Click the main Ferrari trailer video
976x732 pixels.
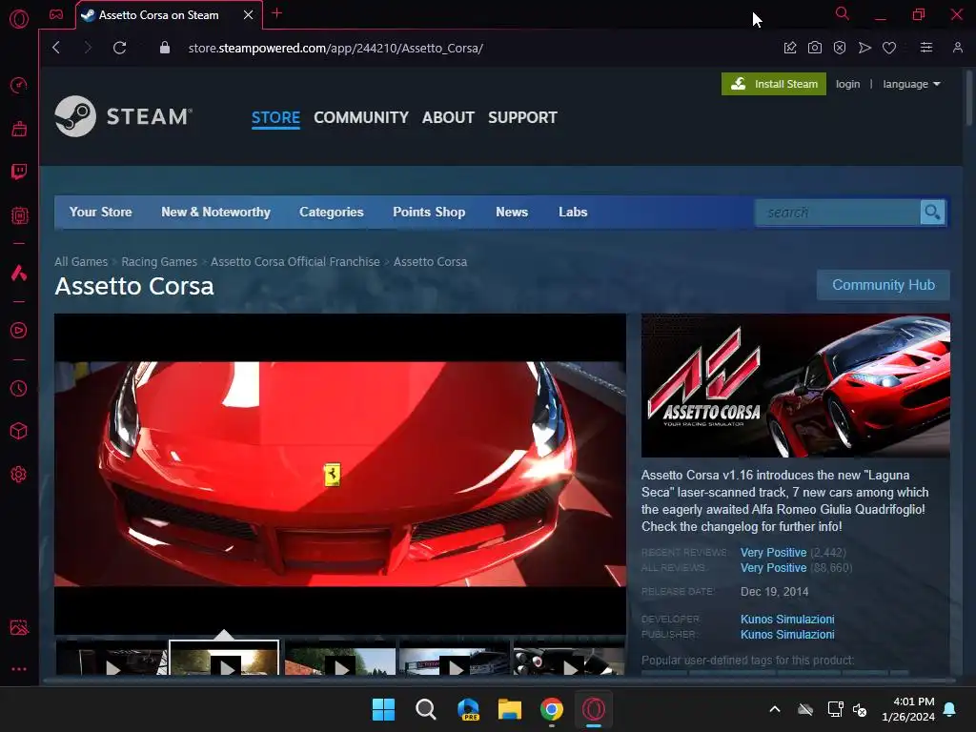(x=340, y=474)
